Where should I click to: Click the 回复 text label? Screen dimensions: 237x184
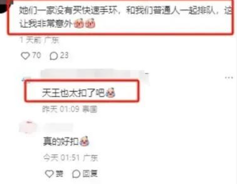[90, 174]
